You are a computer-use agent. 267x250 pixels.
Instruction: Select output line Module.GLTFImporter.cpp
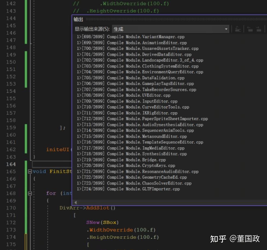point(128,189)
